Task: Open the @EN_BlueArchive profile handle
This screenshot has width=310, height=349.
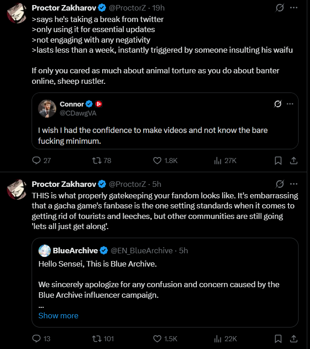Action: pos(141,251)
